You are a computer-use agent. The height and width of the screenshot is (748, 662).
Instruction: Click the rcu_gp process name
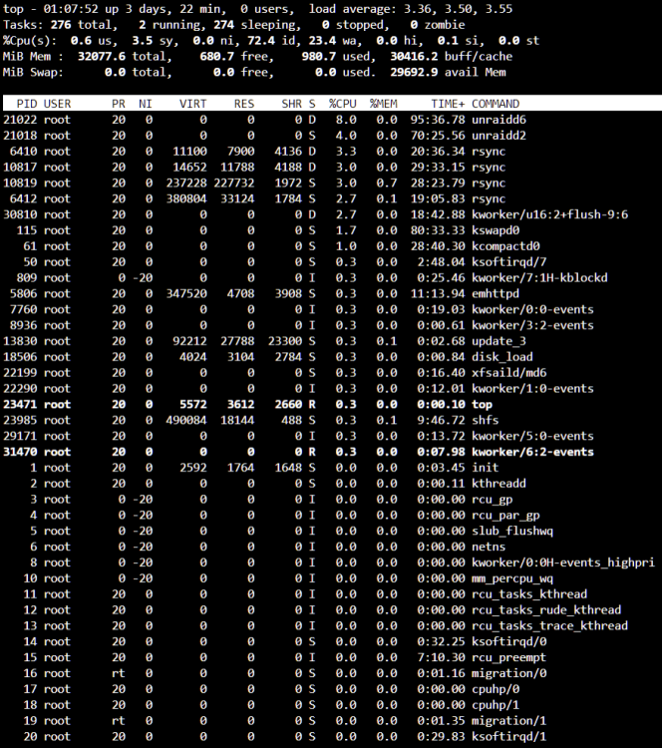493,499
